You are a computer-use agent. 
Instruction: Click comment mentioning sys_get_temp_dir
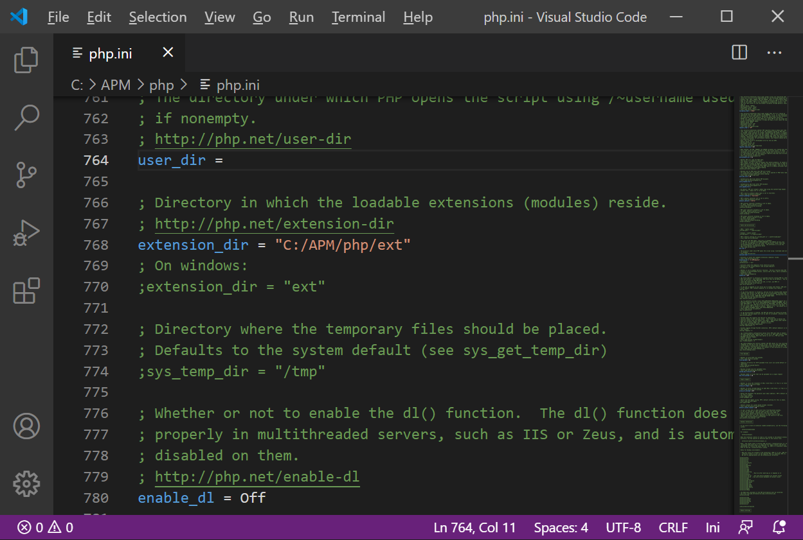(373, 350)
